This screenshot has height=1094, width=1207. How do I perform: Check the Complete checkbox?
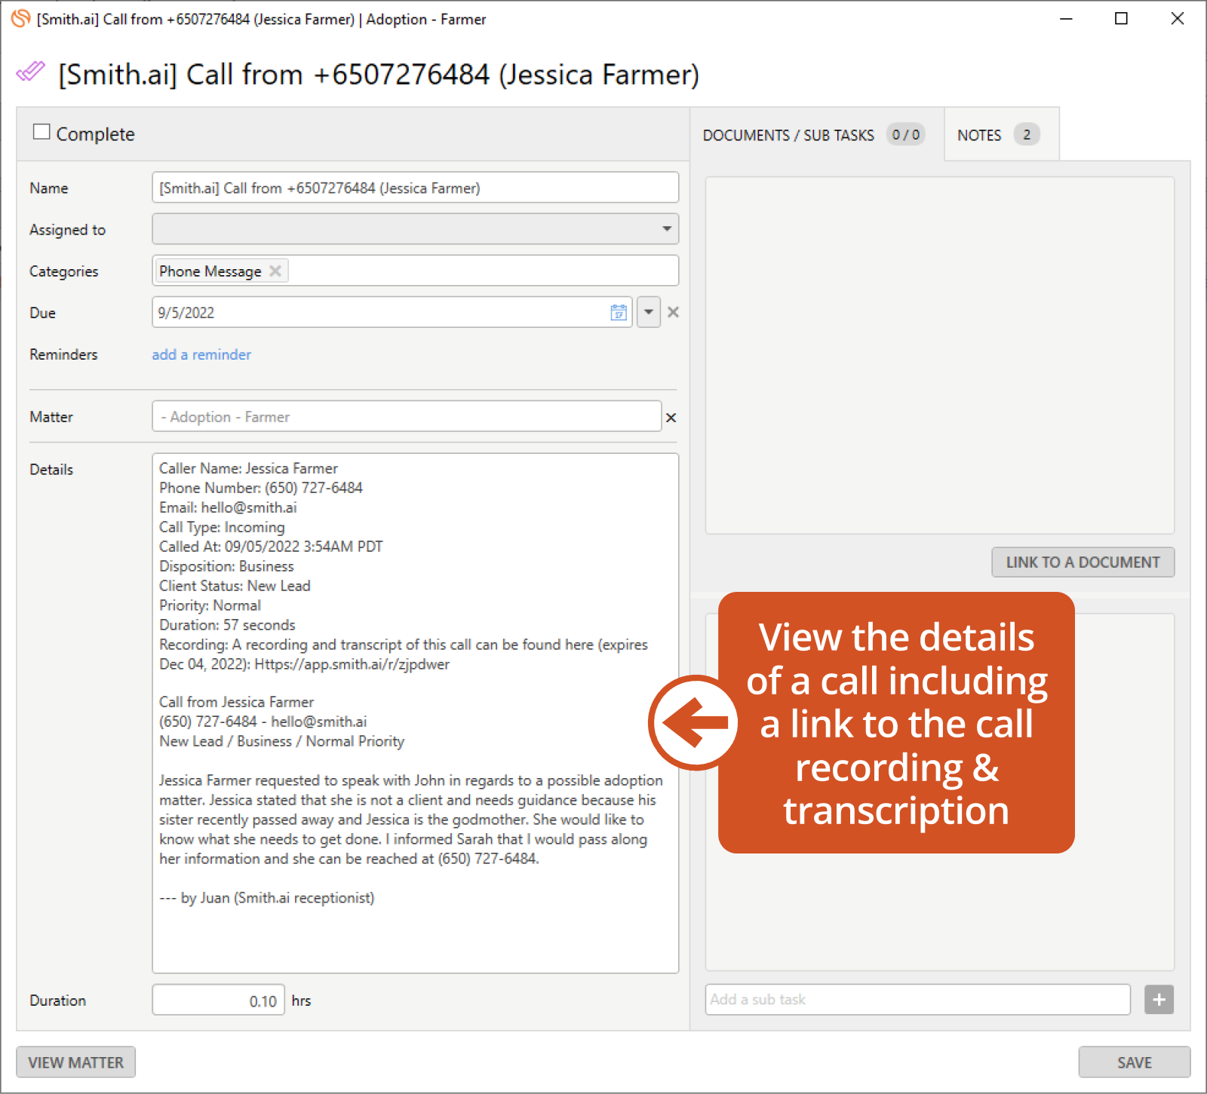[x=42, y=133]
